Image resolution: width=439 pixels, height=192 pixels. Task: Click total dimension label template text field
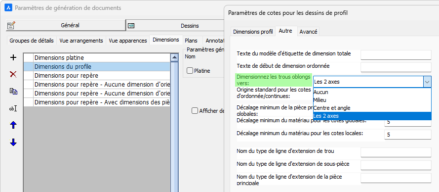pos(396,55)
